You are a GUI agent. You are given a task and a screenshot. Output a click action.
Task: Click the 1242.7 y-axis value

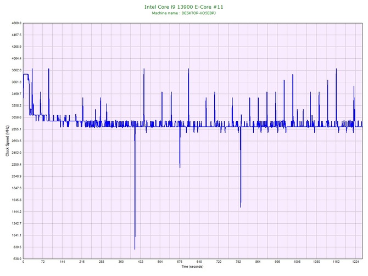point(16,223)
